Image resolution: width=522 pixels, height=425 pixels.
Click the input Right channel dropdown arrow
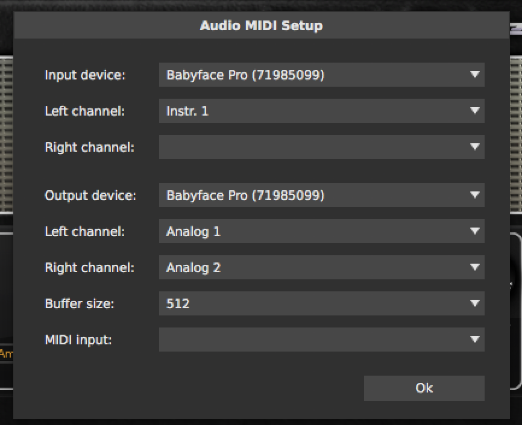474,147
